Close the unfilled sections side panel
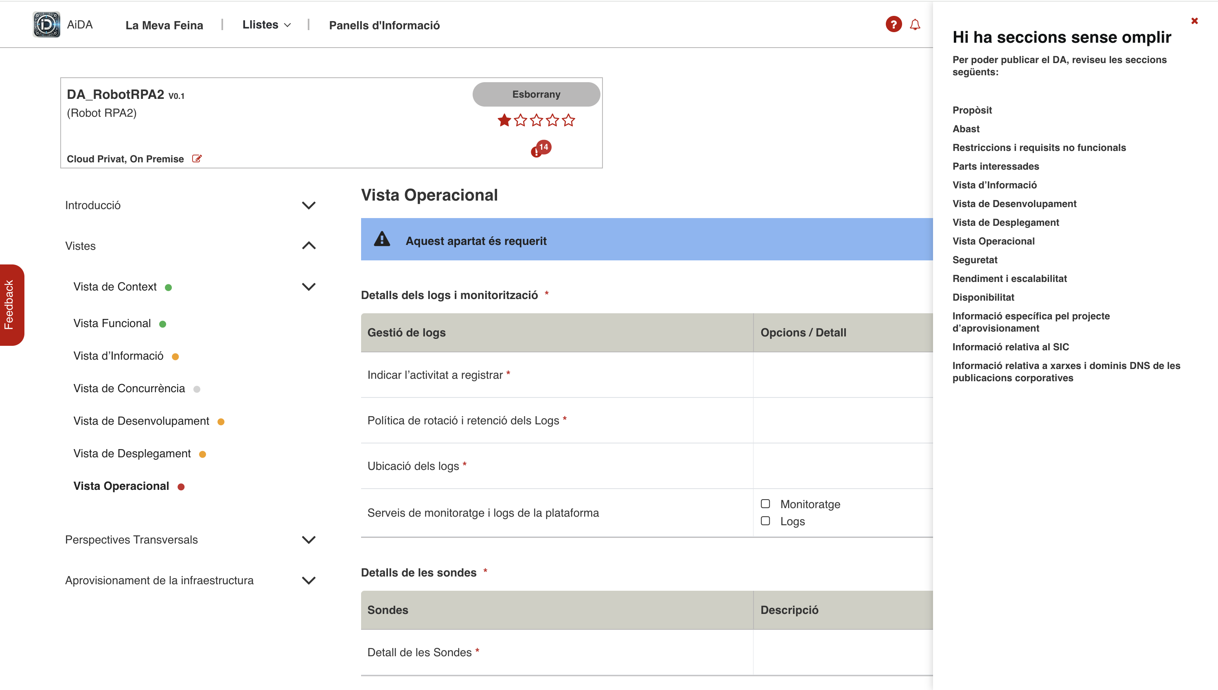This screenshot has height=690, width=1218. click(1194, 21)
